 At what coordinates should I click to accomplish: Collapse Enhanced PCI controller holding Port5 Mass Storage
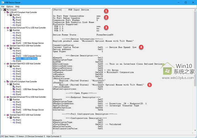(x=5, y=28)
